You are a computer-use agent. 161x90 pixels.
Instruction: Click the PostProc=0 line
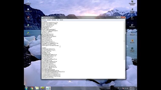pyautogui.click(x=46, y=33)
